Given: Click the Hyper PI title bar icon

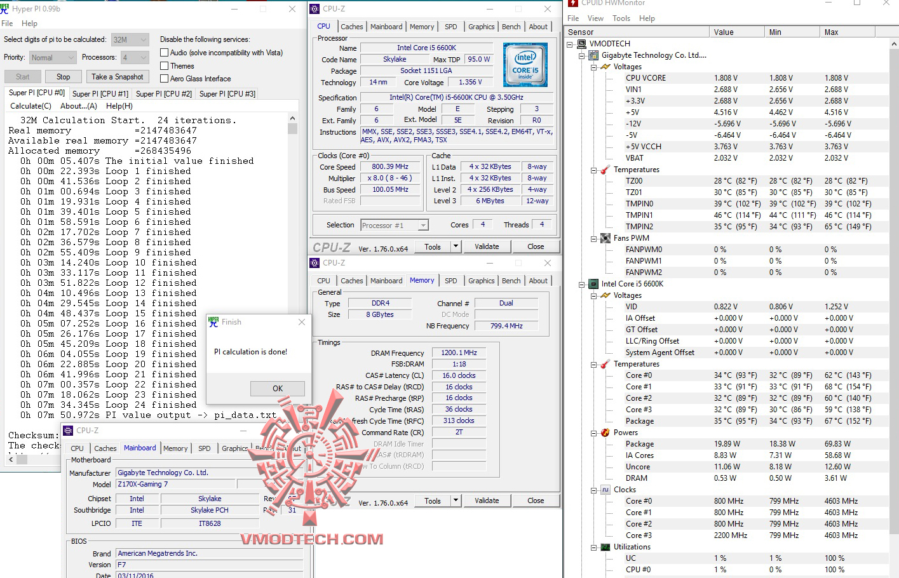Looking at the screenshot, I should (x=5, y=9).
